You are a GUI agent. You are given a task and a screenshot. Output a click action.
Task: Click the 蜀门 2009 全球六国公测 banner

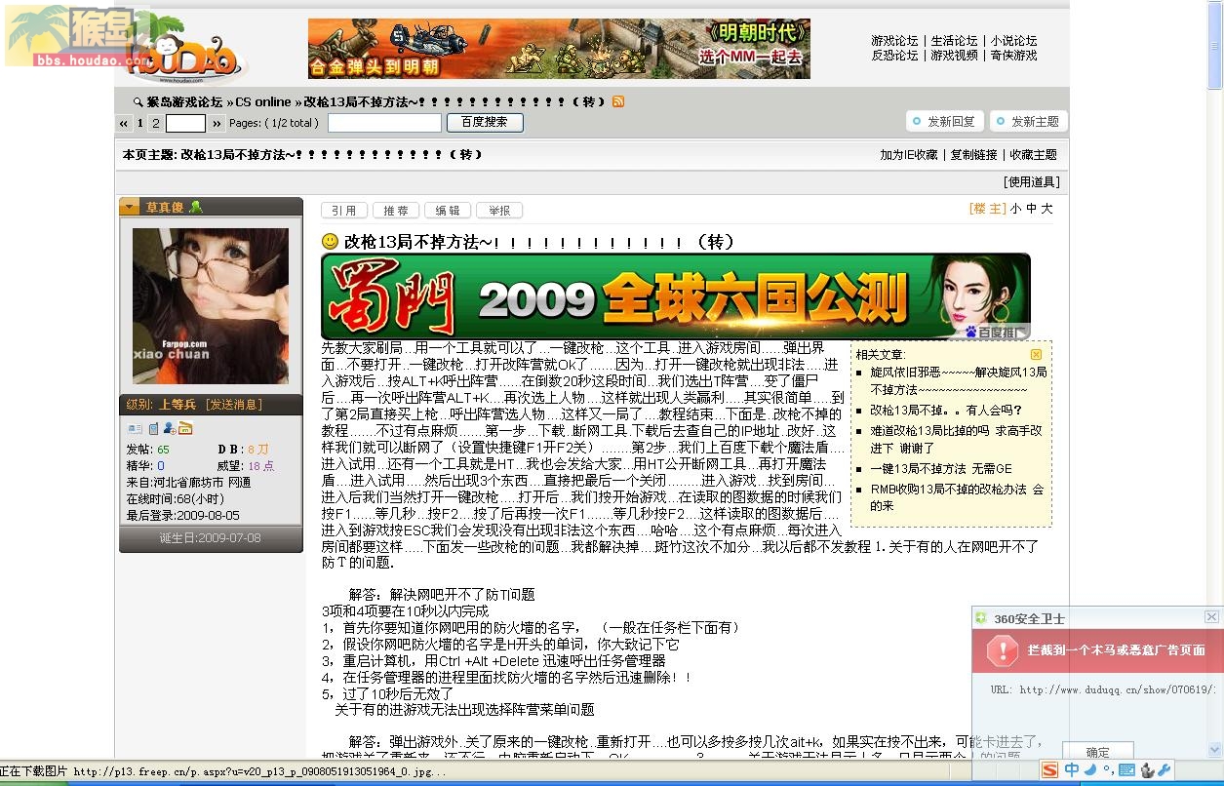[676, 296]
